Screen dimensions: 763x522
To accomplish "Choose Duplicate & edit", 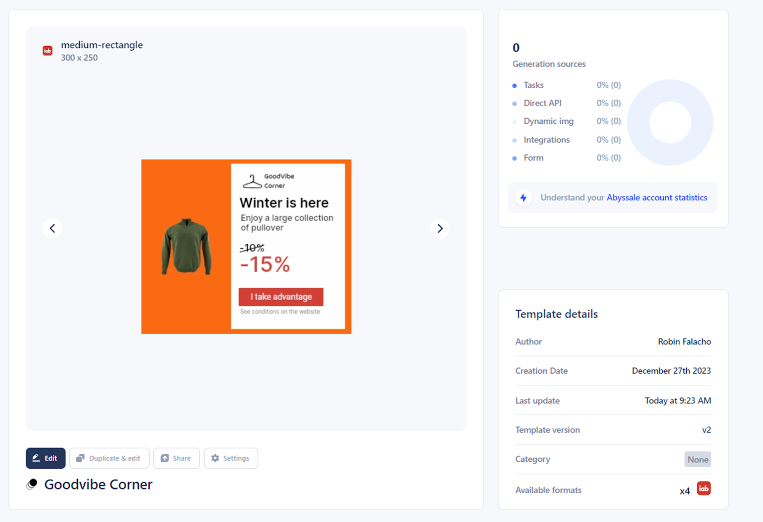I will coord(109,458).
